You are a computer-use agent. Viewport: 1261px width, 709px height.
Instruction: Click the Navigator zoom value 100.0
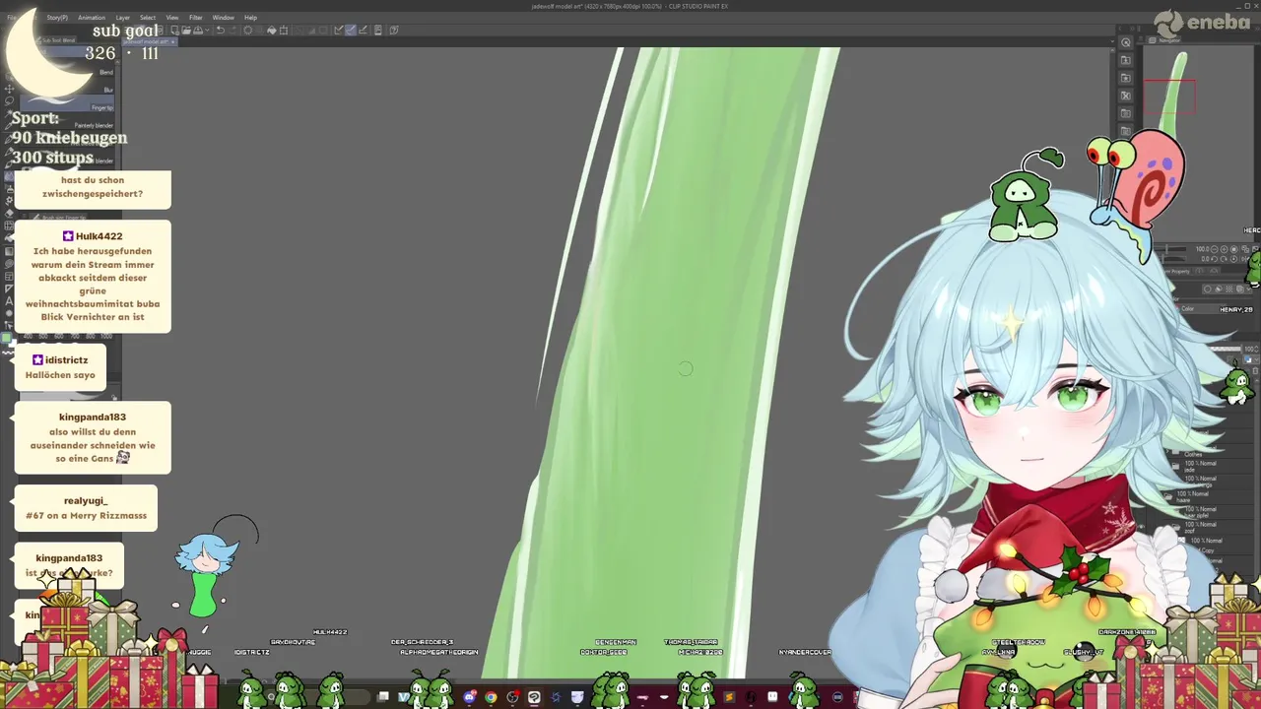pyautogui.click(x=1203, y=249)
